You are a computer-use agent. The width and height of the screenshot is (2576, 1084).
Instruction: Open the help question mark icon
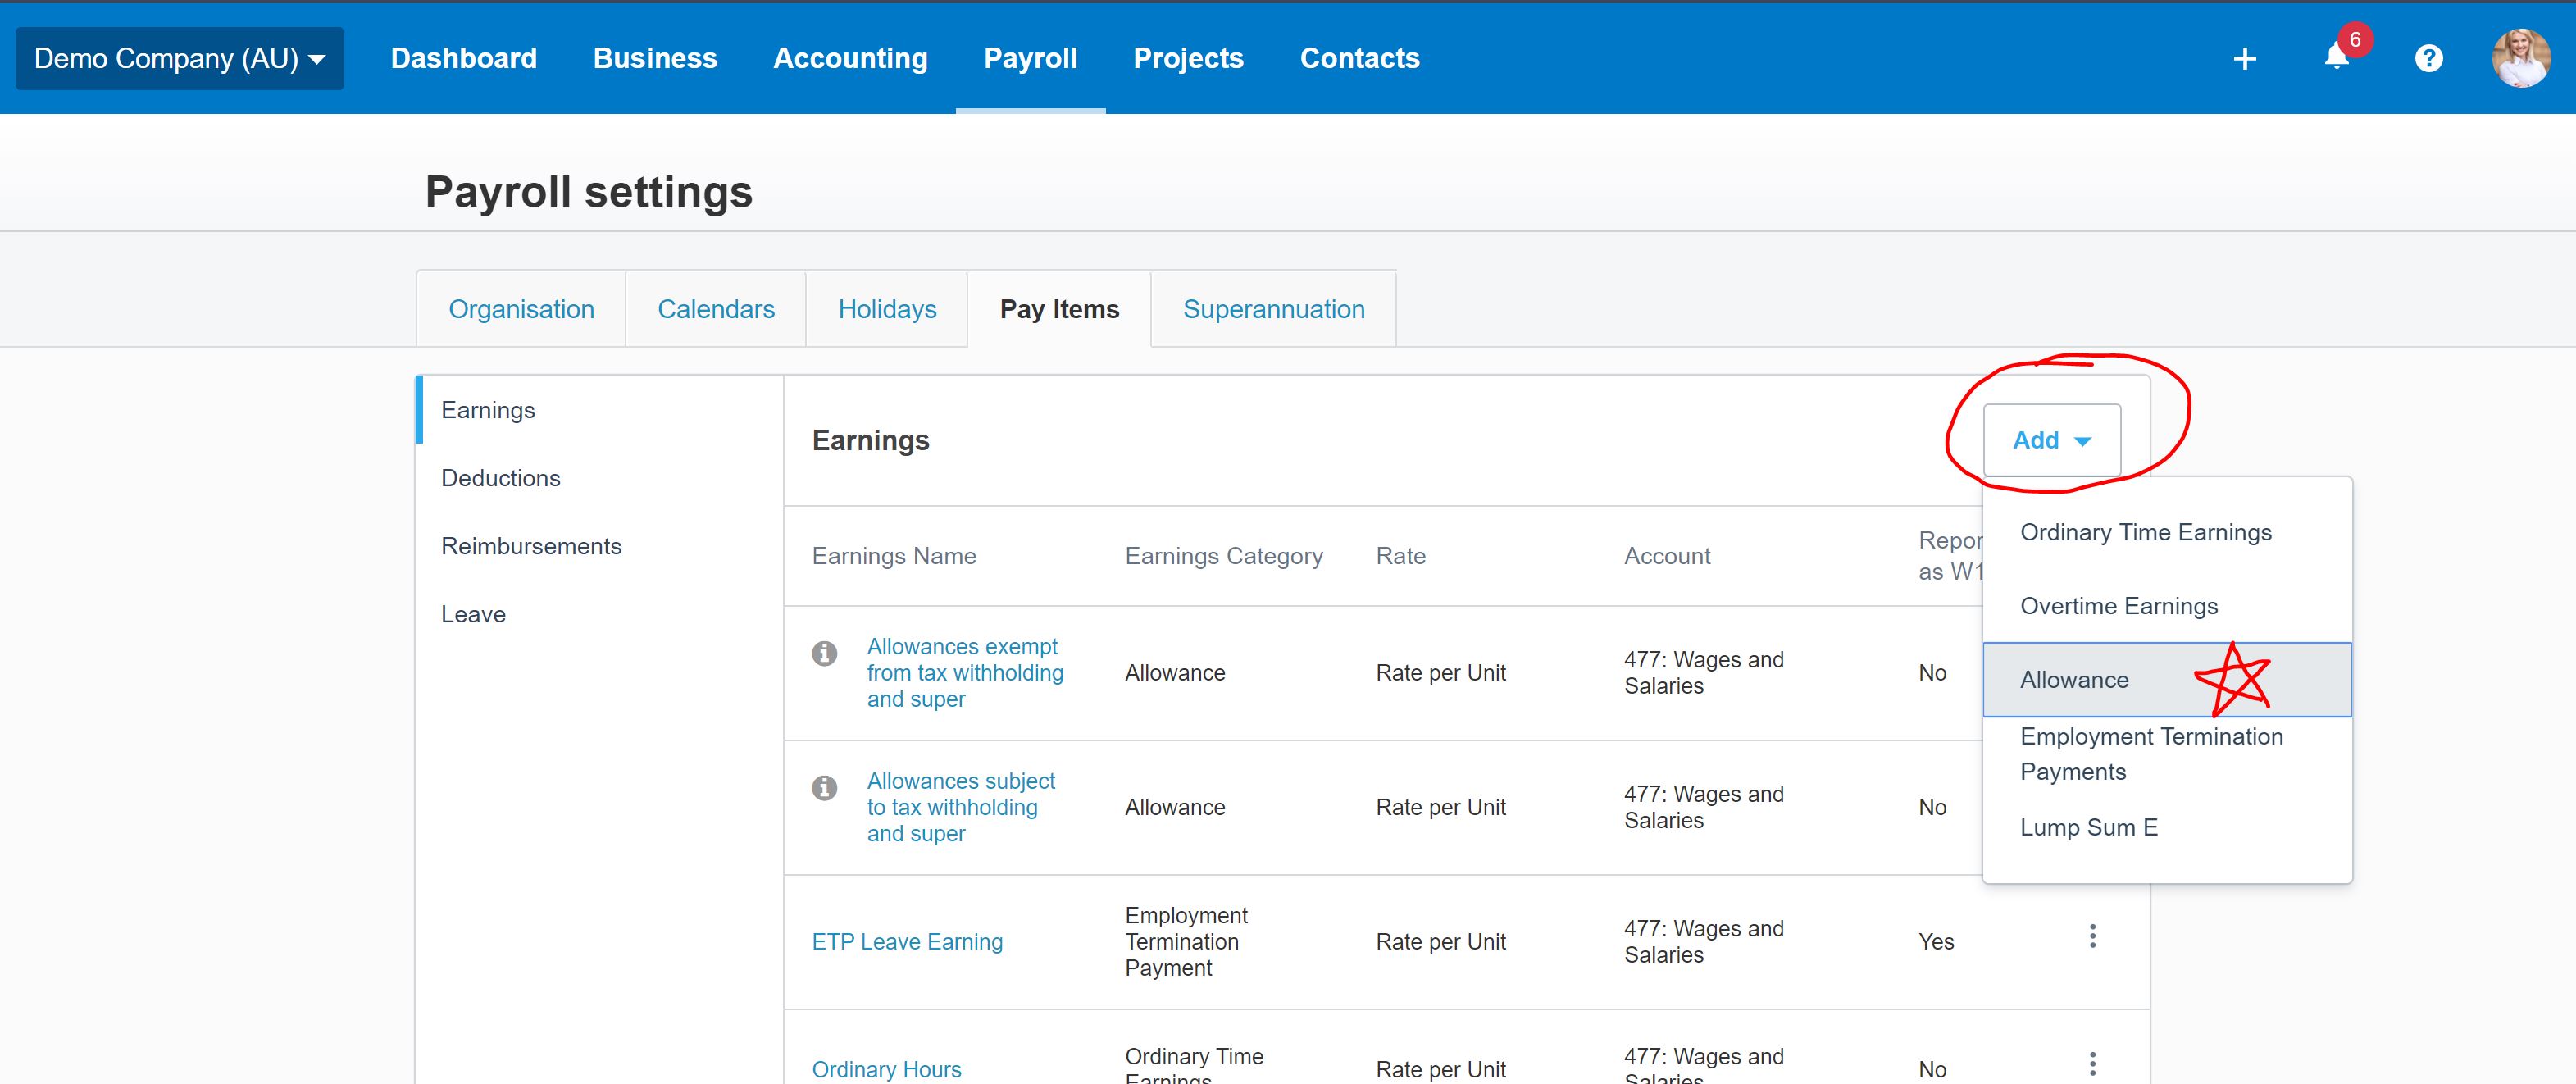[2429, 58]
